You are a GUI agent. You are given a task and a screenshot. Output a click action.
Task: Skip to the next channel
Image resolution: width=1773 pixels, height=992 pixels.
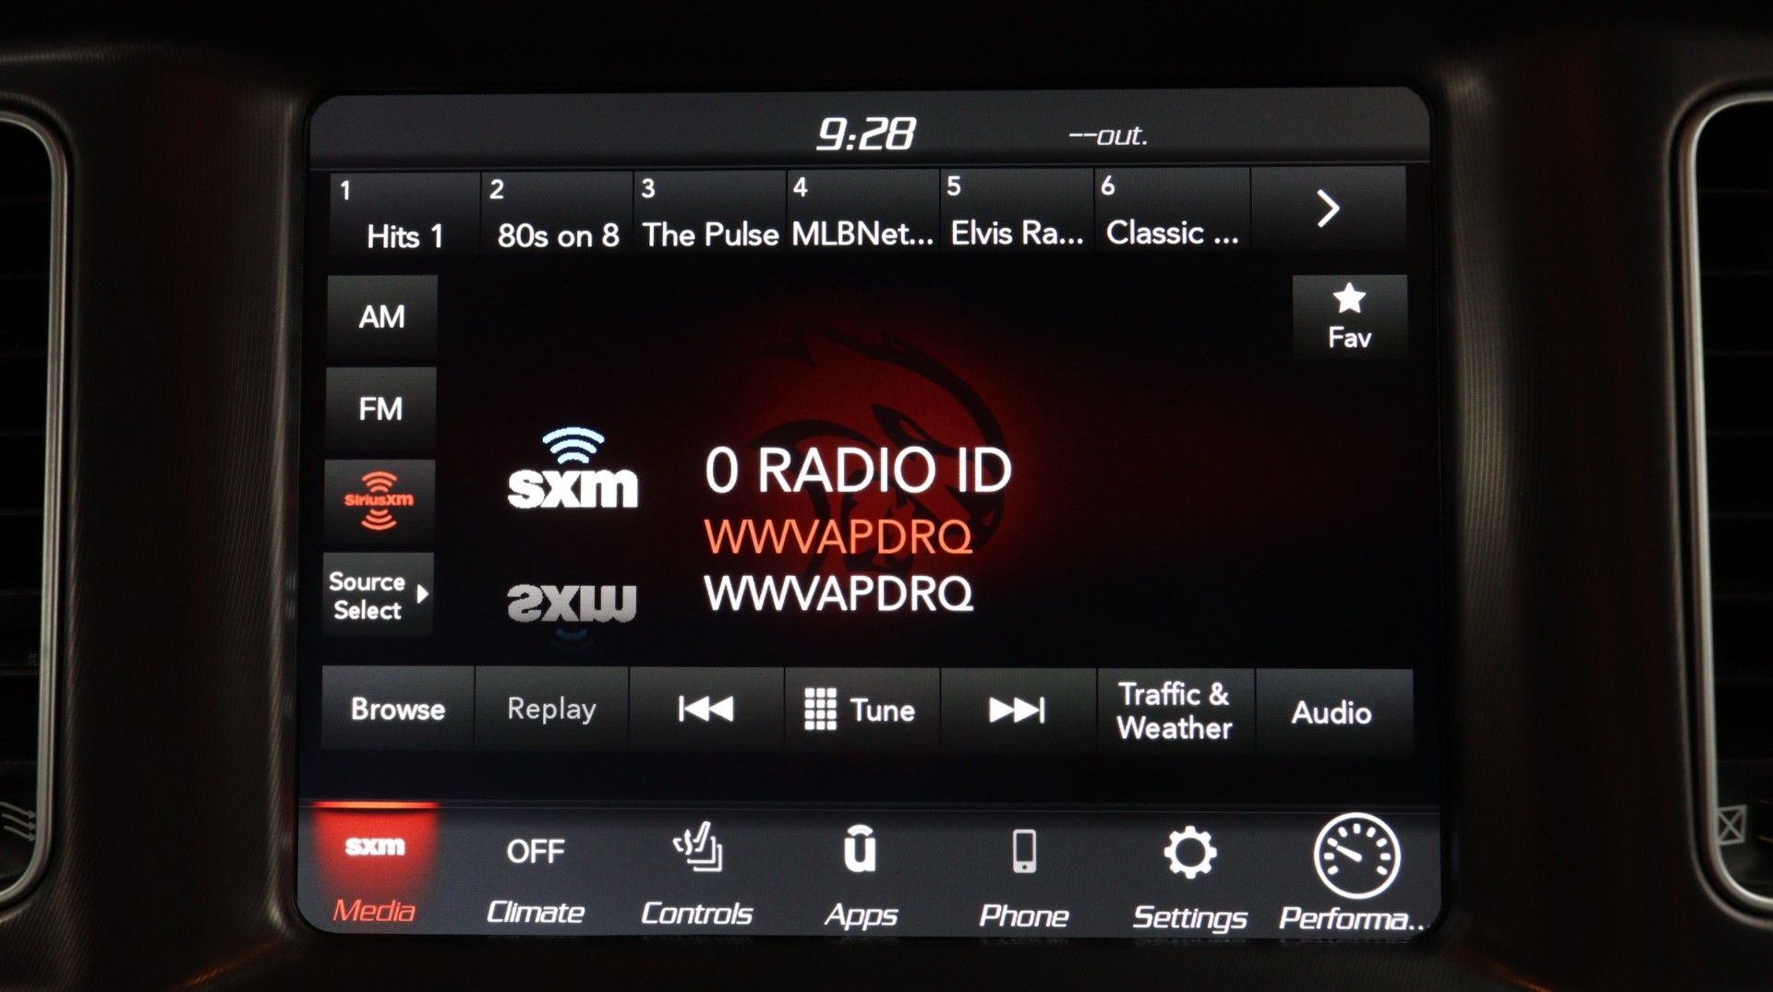tap(1017, 710)
